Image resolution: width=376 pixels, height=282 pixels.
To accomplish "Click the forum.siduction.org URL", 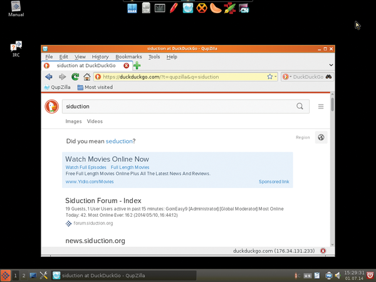I will (x=93, y=223).
